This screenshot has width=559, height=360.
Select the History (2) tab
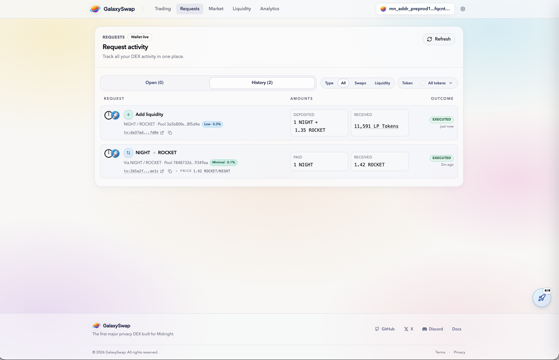262,83
